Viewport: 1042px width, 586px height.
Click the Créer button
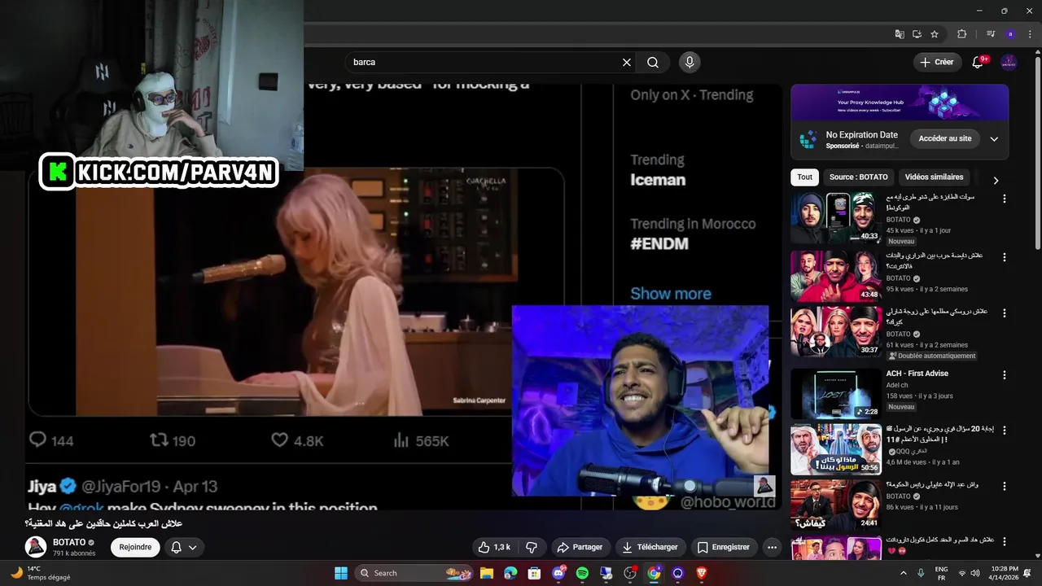click(x=937, y=62)
